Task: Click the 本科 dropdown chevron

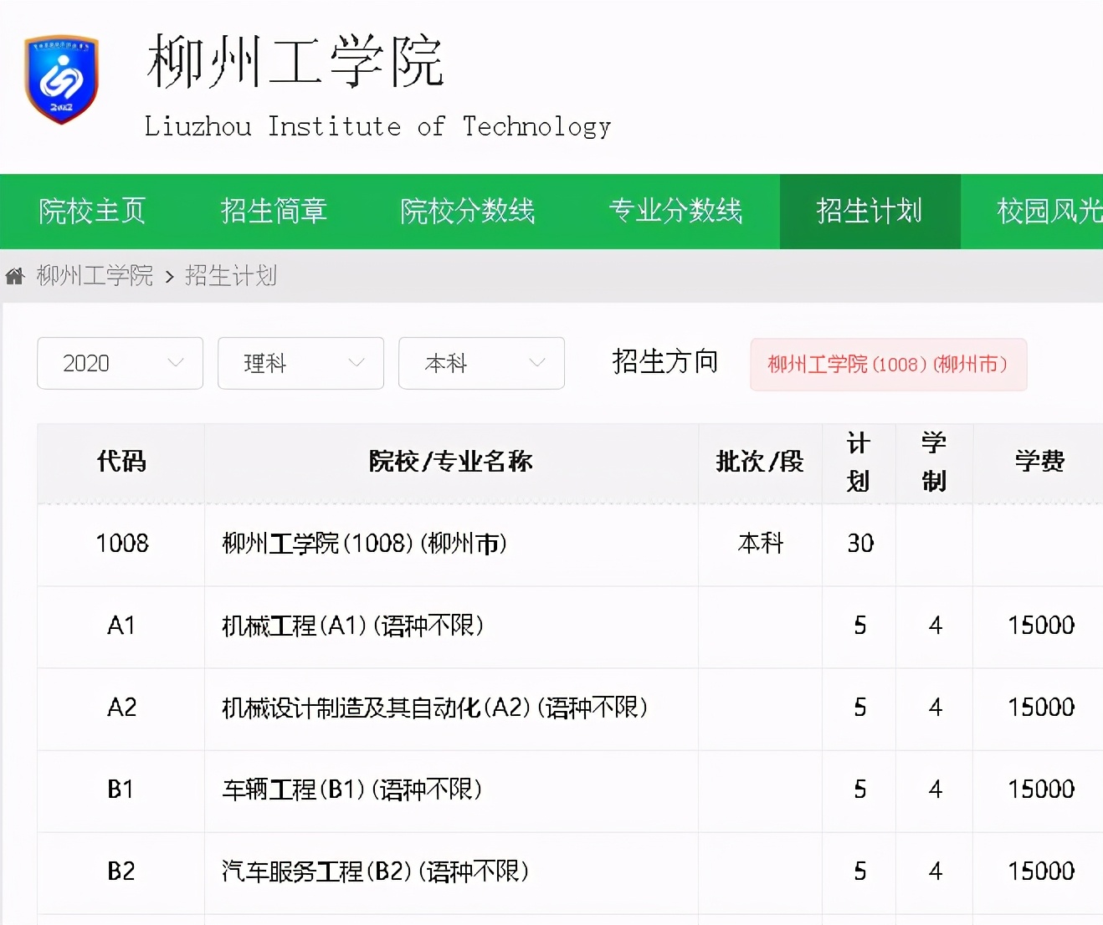Action: click(x=536, y=363)
